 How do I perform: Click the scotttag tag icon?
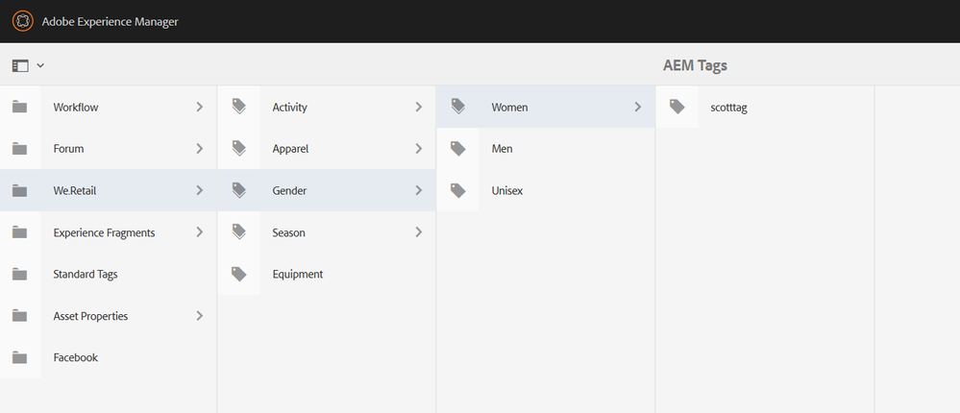677,108
